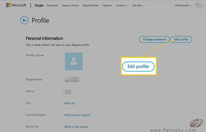The height and width of the screenshot is (132, 206).
Task: Click Write a few words link
Action: coord(77,127)
